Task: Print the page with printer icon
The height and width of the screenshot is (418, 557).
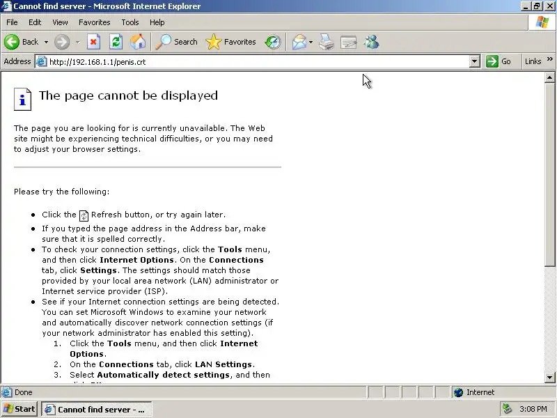Action: click(x=327, y=42)
